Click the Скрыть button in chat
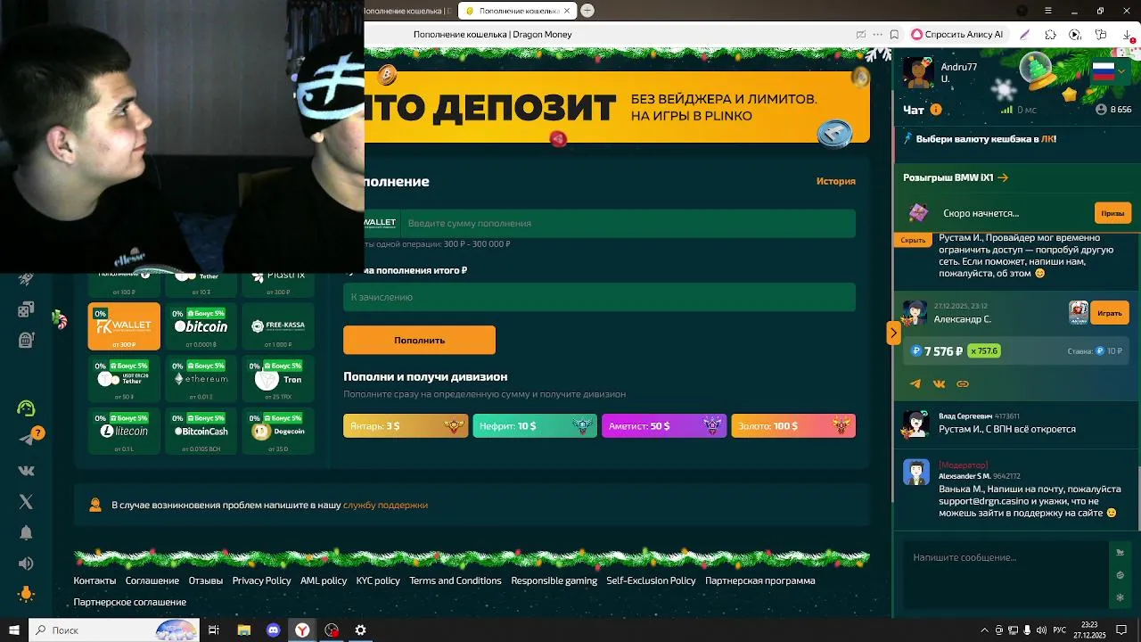This screenshot has width=1141, height=642. [x=913, y=240]
